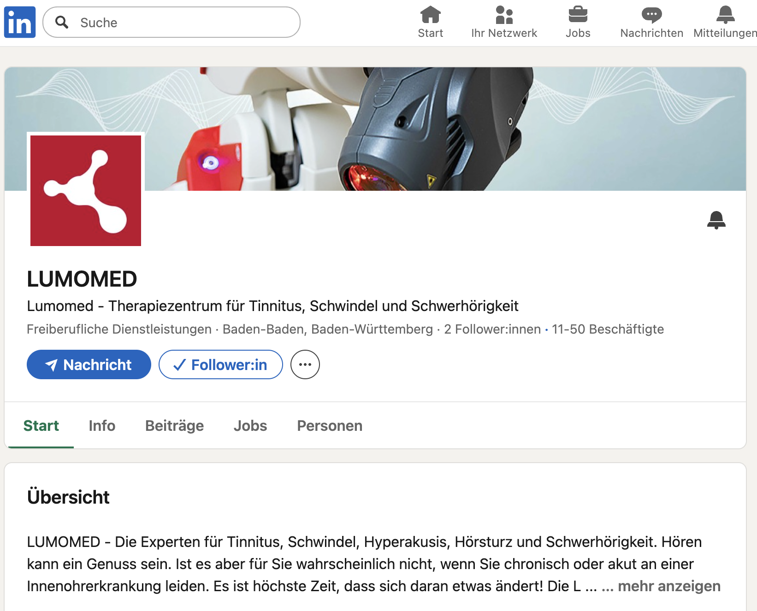Open the LUMOMED company logo
Image resolution: width=757 pixels, height=611 pixels.
[x=86, y=190]
